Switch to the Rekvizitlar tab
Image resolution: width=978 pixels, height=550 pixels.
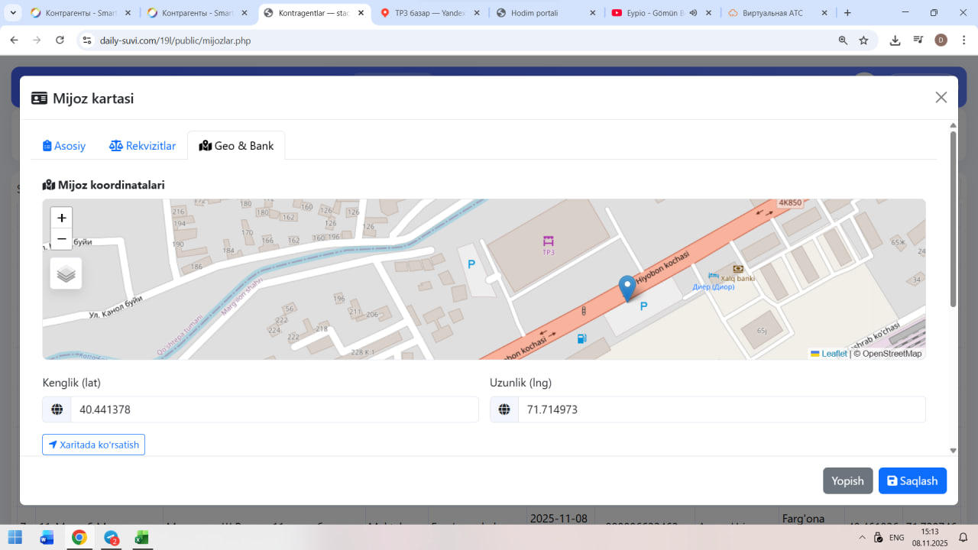tap(143, 146)
